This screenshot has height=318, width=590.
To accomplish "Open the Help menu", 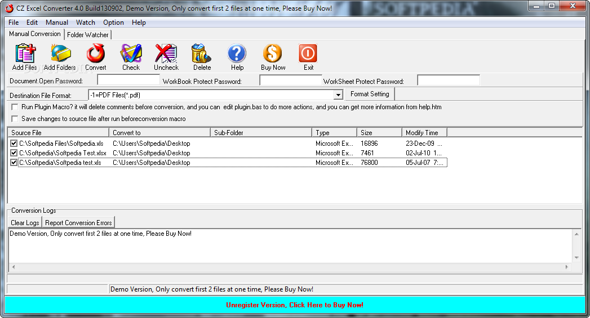I will (139, 23).
